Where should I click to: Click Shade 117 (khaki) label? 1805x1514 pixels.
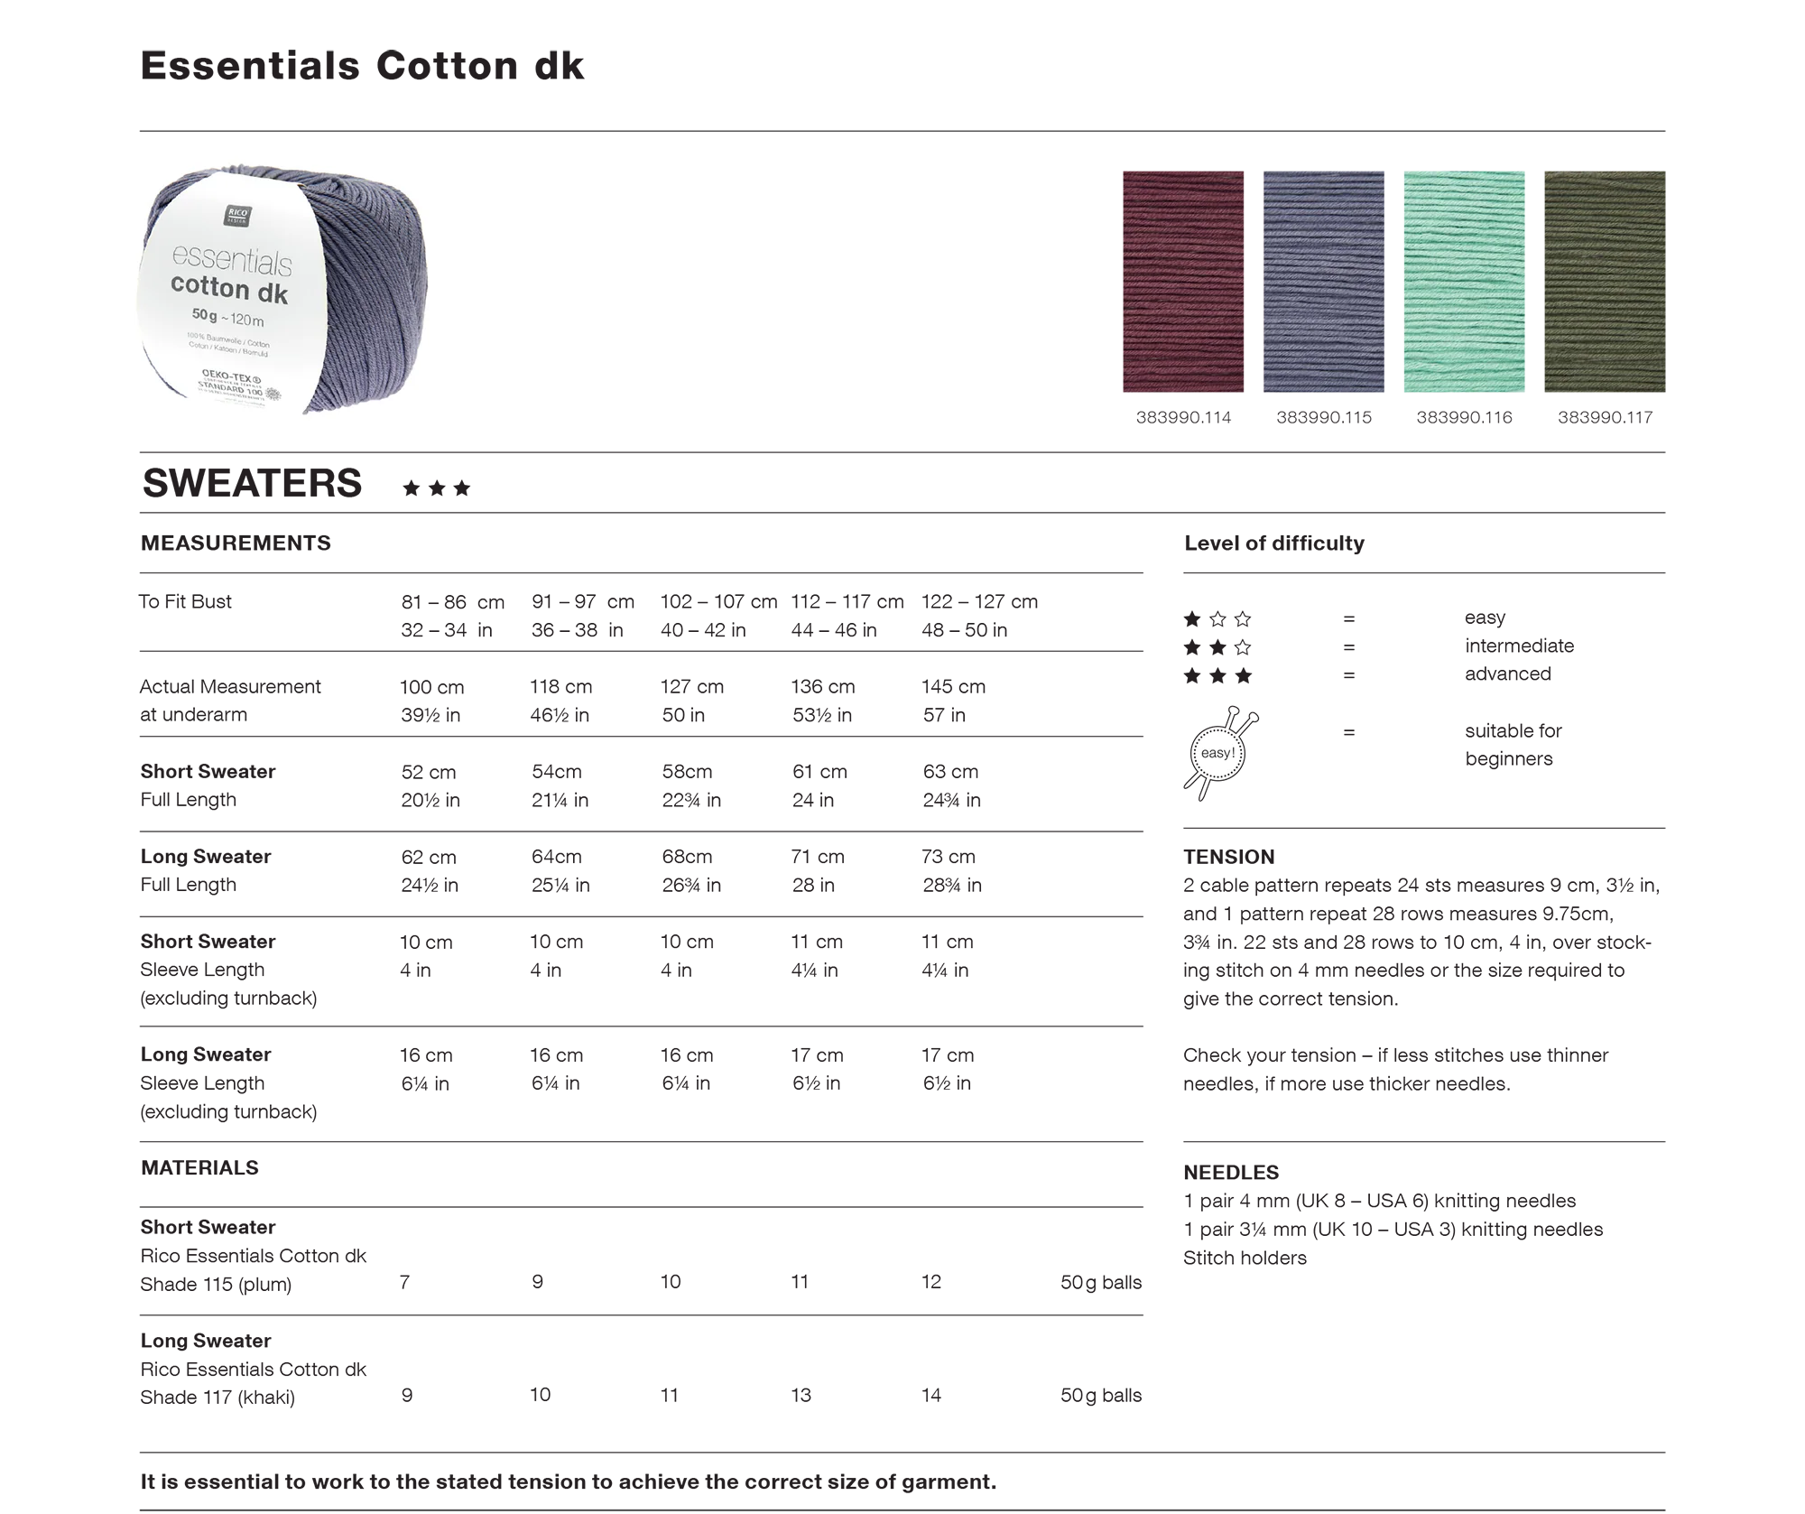(x=218, y=1397)
